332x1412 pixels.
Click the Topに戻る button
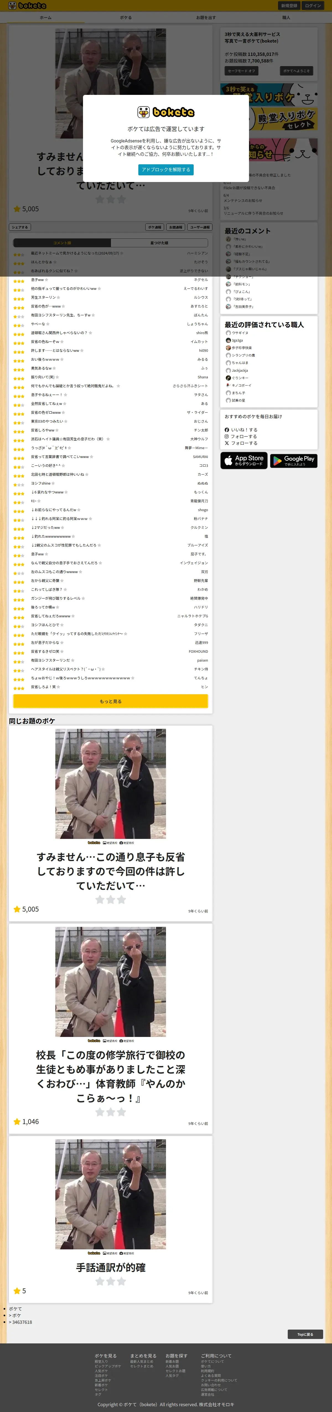[305, 1334]
